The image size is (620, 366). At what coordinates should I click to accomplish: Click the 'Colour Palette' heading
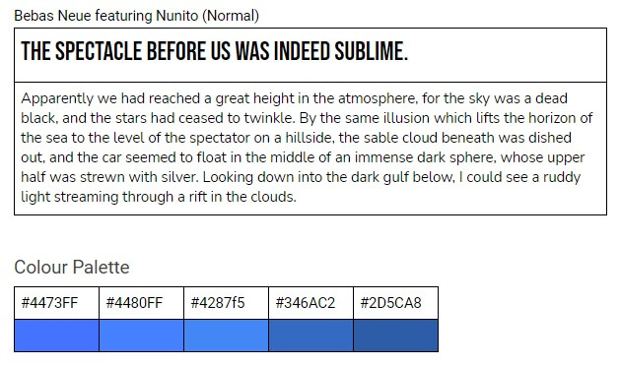point(72,268)
